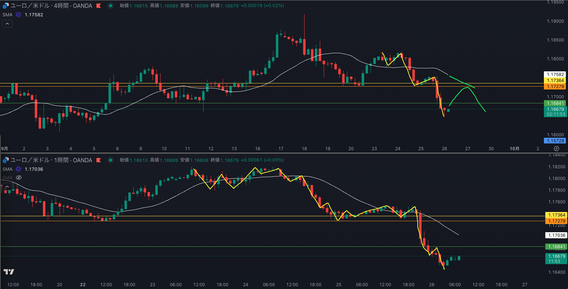Click the red flag icon on 4-hour chart
Viewport: 568px width, 289px height.
tap(99, 6)
